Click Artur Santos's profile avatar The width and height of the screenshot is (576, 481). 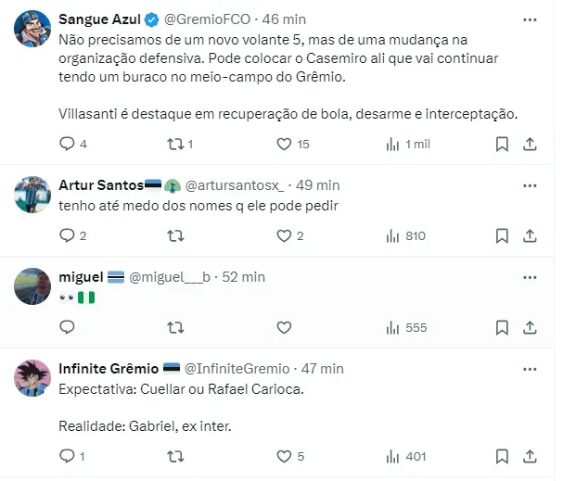32,194
